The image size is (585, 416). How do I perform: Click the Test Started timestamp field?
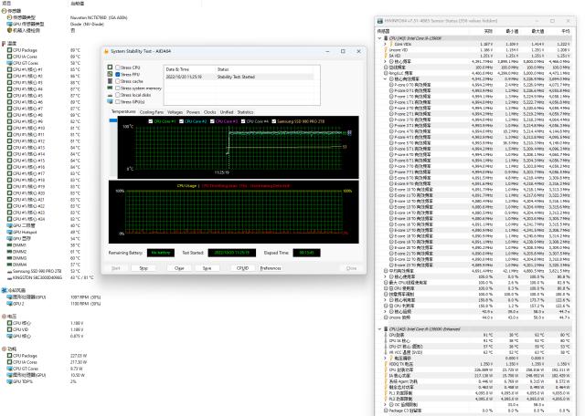coord(231,253)
